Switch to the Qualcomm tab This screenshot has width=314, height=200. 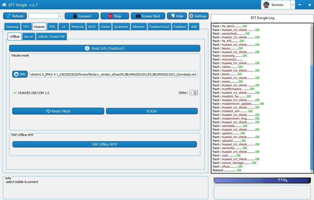[x=121, y=27]
